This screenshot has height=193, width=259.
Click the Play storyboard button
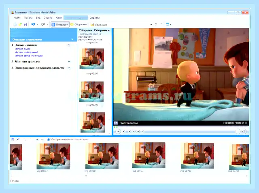point(42,139)
